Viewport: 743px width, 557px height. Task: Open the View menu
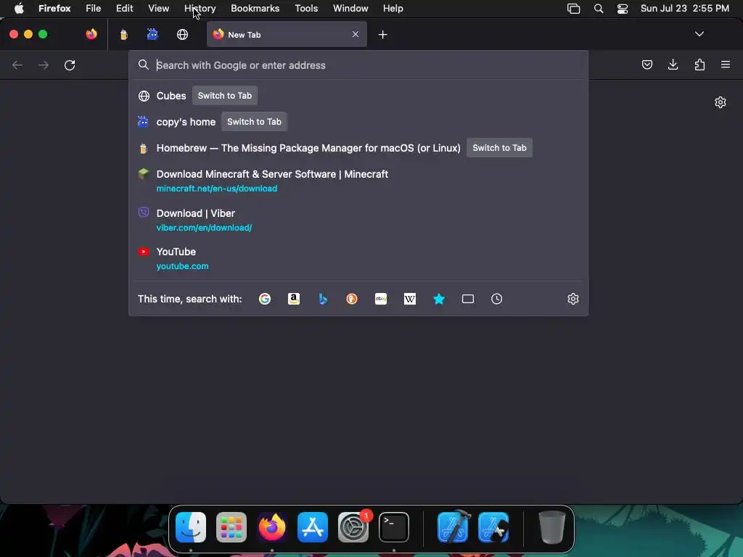[x=158, y=9]
